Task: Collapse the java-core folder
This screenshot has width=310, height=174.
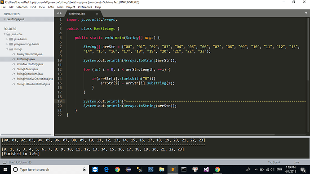Action: click(x=4, y=34)
